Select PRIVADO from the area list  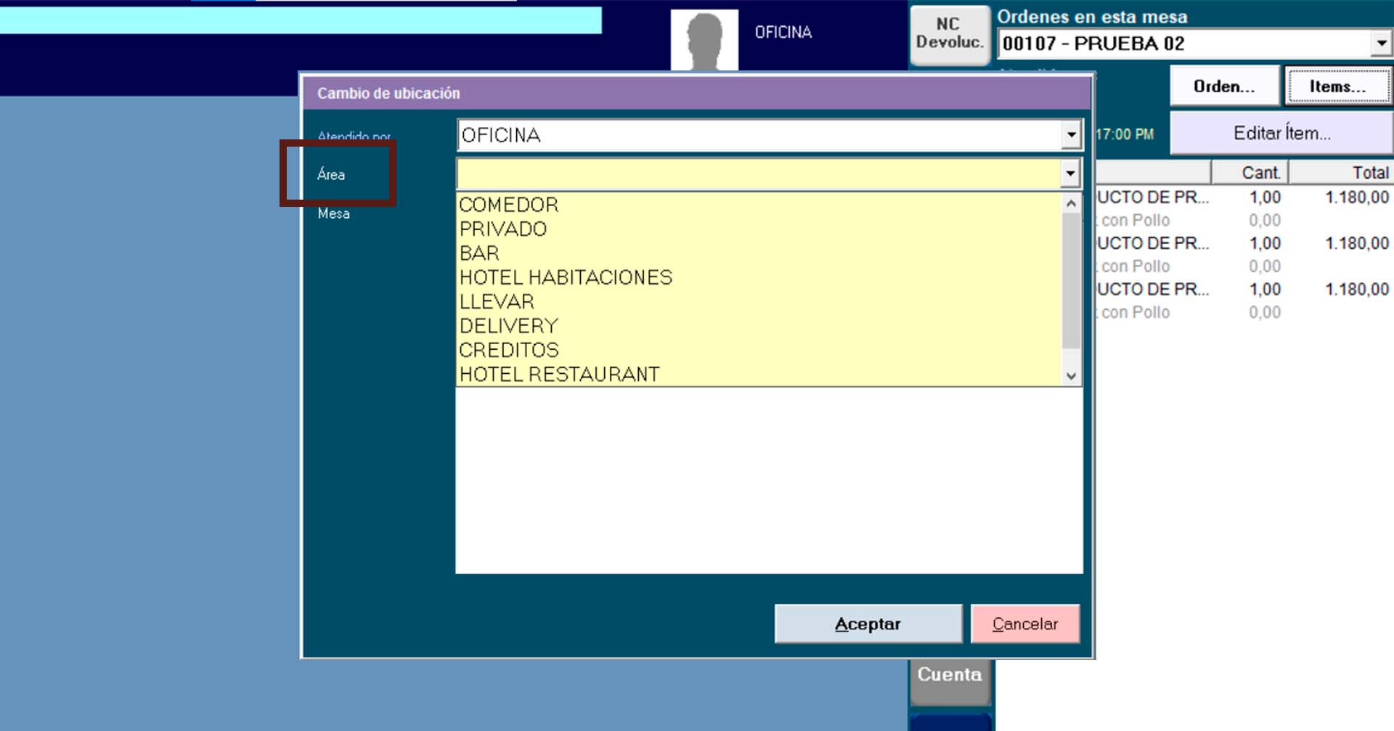(503, 229)
